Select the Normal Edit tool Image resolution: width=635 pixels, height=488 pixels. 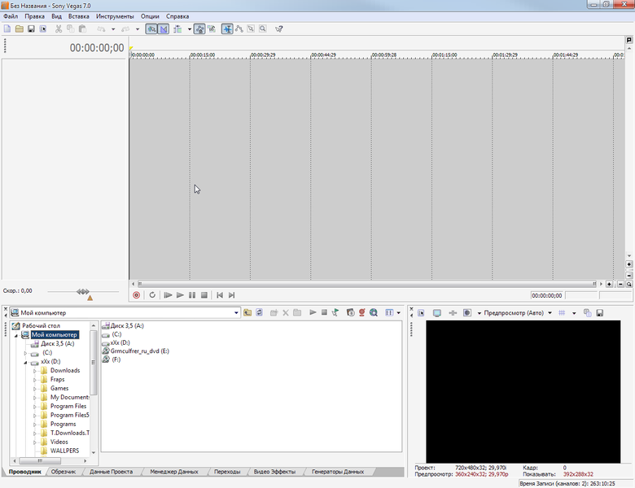pyautogui.click(x=227, y=29)
